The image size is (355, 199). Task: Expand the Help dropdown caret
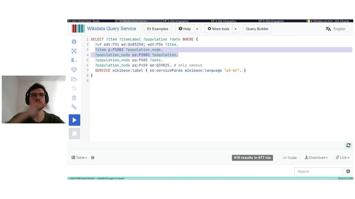point(197,29)
